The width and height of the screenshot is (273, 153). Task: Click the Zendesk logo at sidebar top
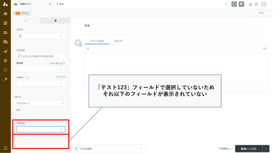(6, 4)
